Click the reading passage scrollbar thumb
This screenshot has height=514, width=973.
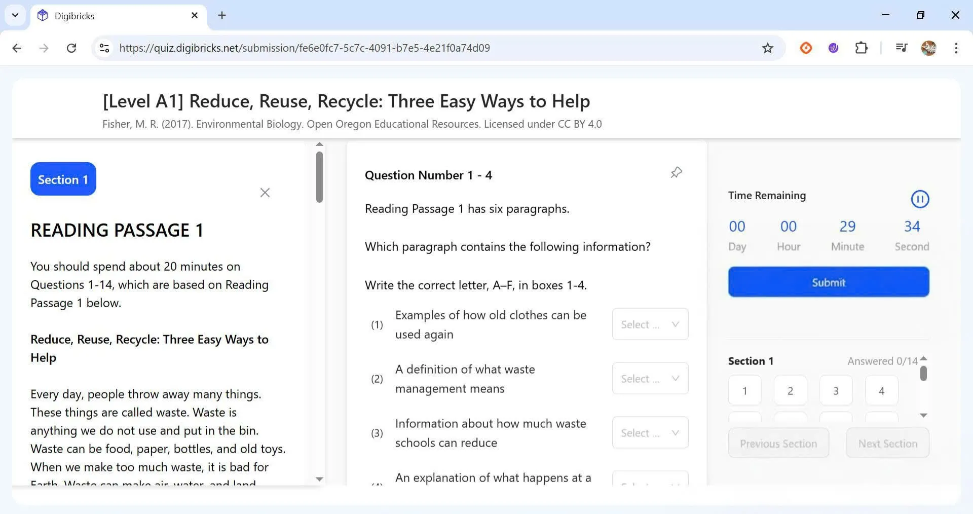tap(319, 177)
